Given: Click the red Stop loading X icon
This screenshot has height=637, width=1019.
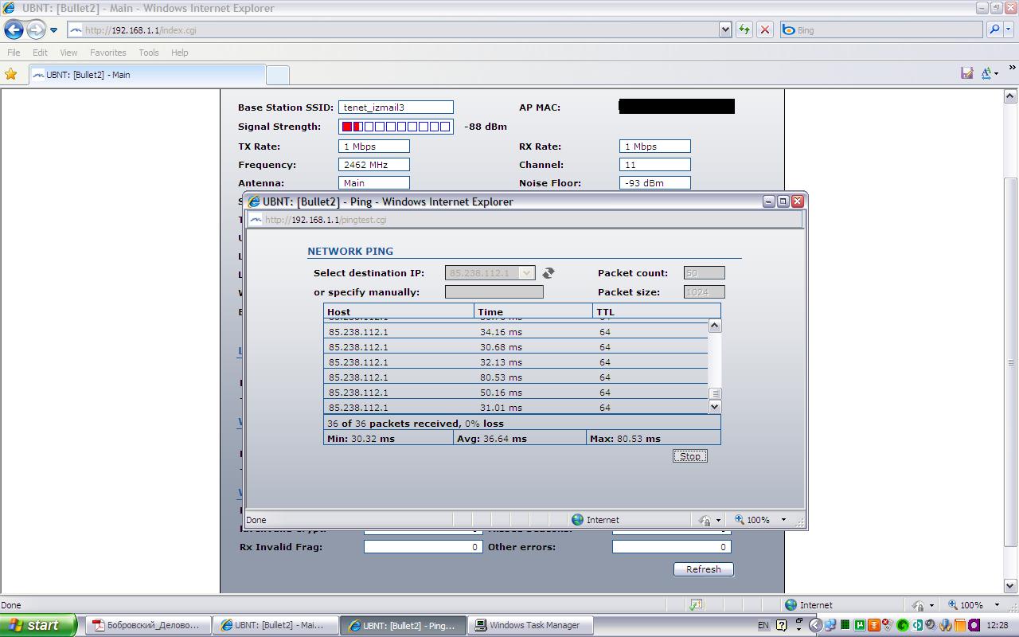Looking at the screenshot, I should [765, 30].
